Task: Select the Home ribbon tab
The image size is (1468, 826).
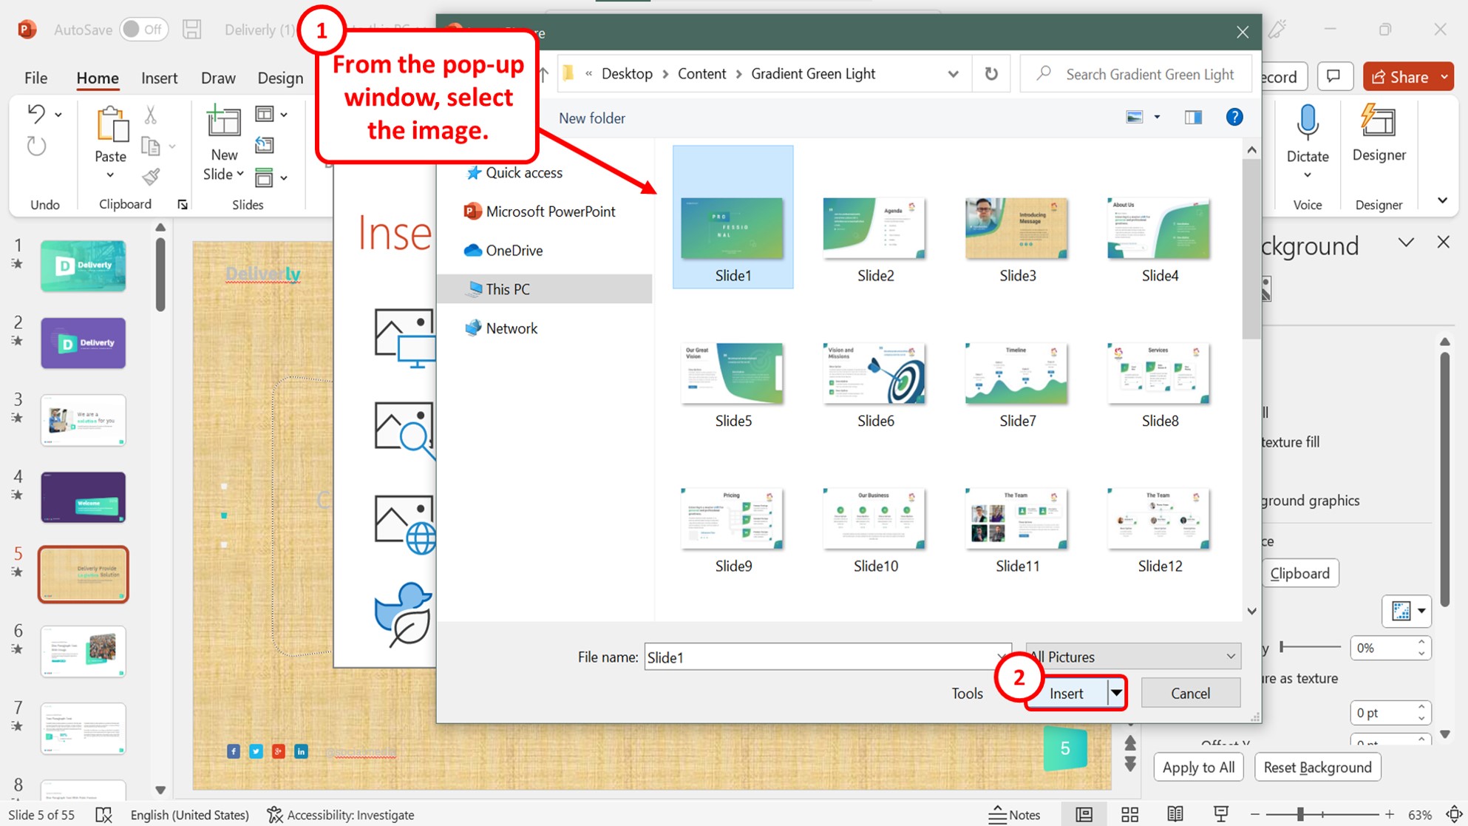Action: (98, 78)
